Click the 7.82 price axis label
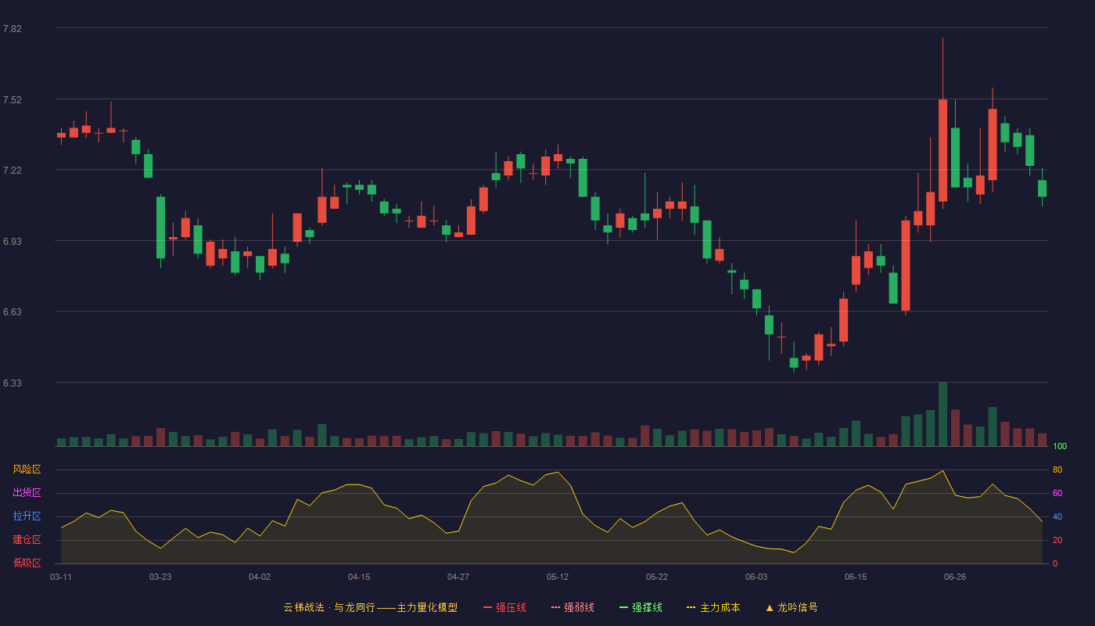 click(x=13, y=29)
